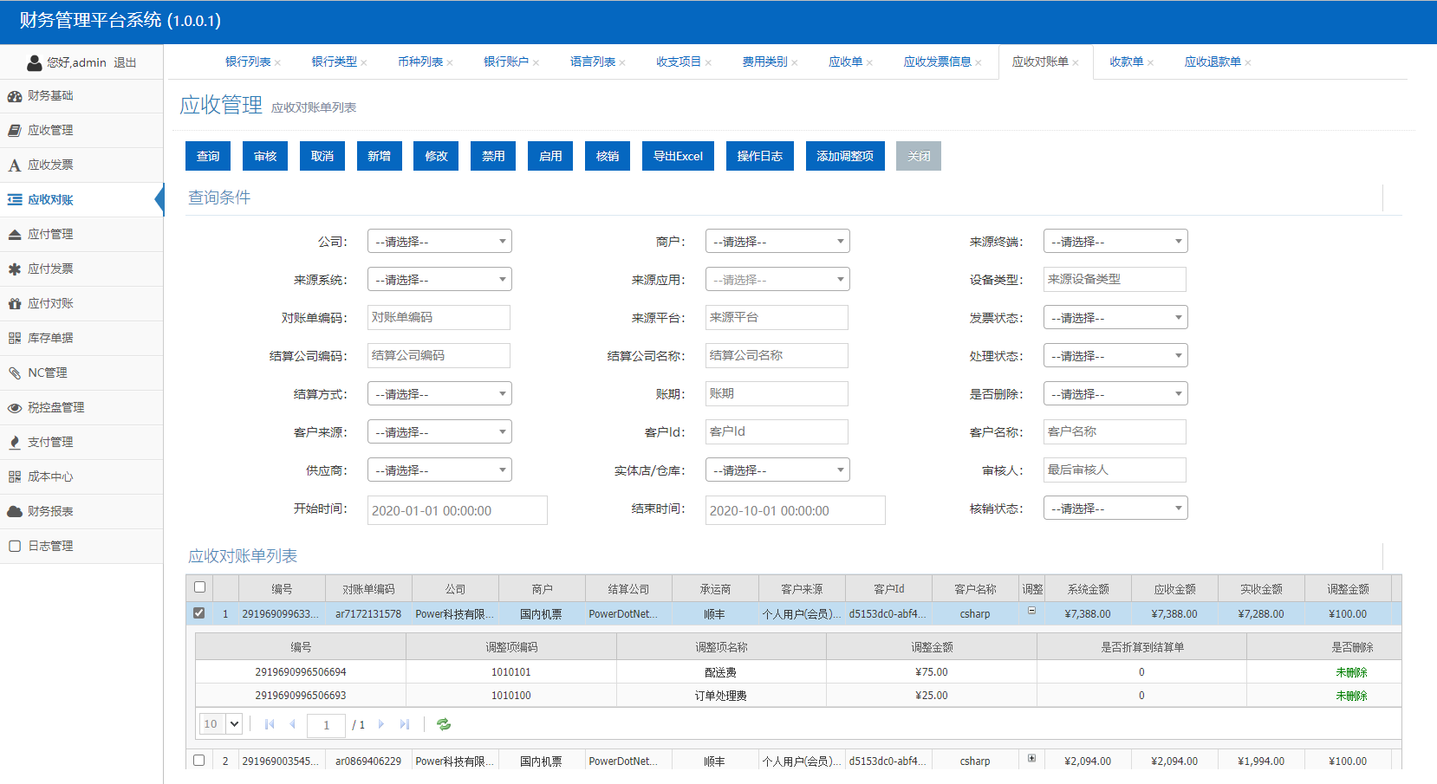The image size is (1437, 784).
Task: Check the second row checkbox
Action: [199, 761]
